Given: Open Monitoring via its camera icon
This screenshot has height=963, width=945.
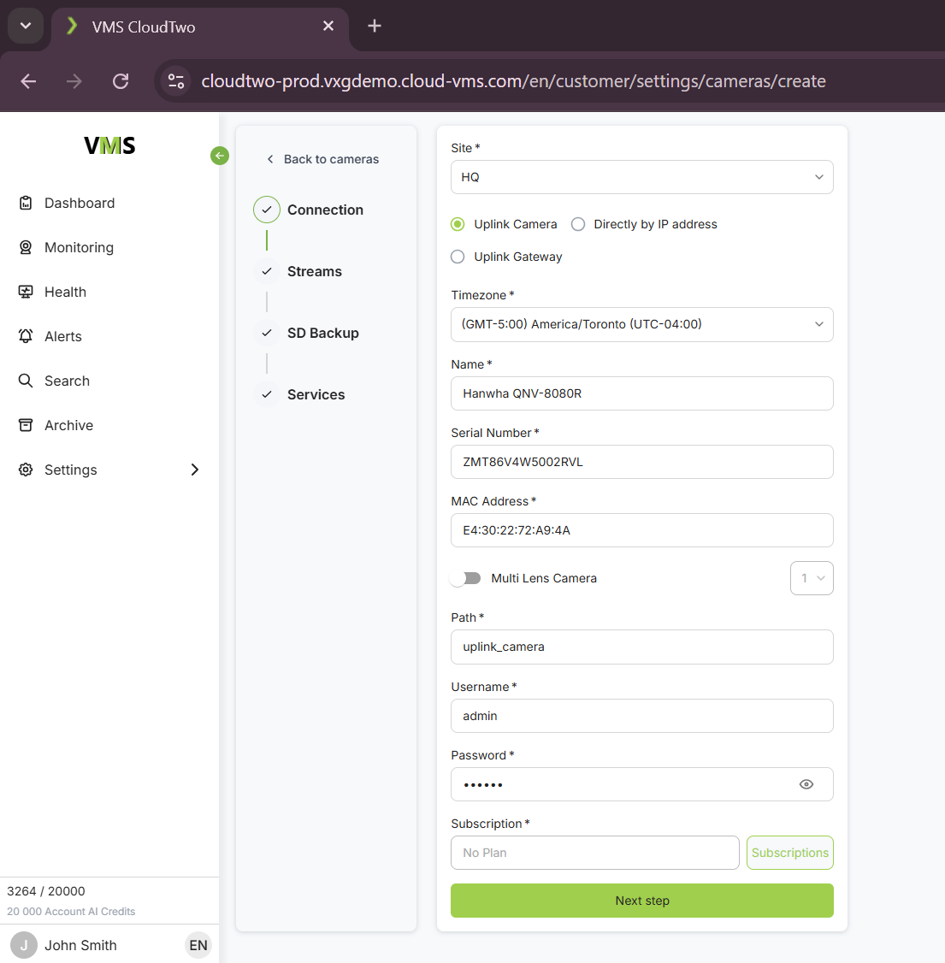Looking at the screenshot, I should click(x=26, y=247).
